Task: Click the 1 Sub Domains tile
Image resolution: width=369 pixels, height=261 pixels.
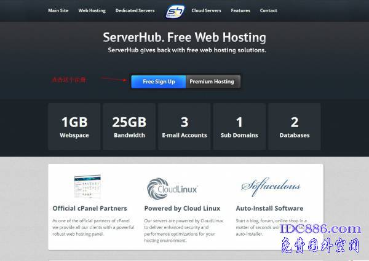Action: click(239, 127)
